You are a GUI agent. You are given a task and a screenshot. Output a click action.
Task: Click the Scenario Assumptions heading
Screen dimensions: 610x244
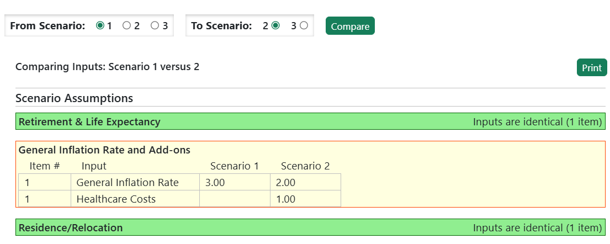pos(74,98)
